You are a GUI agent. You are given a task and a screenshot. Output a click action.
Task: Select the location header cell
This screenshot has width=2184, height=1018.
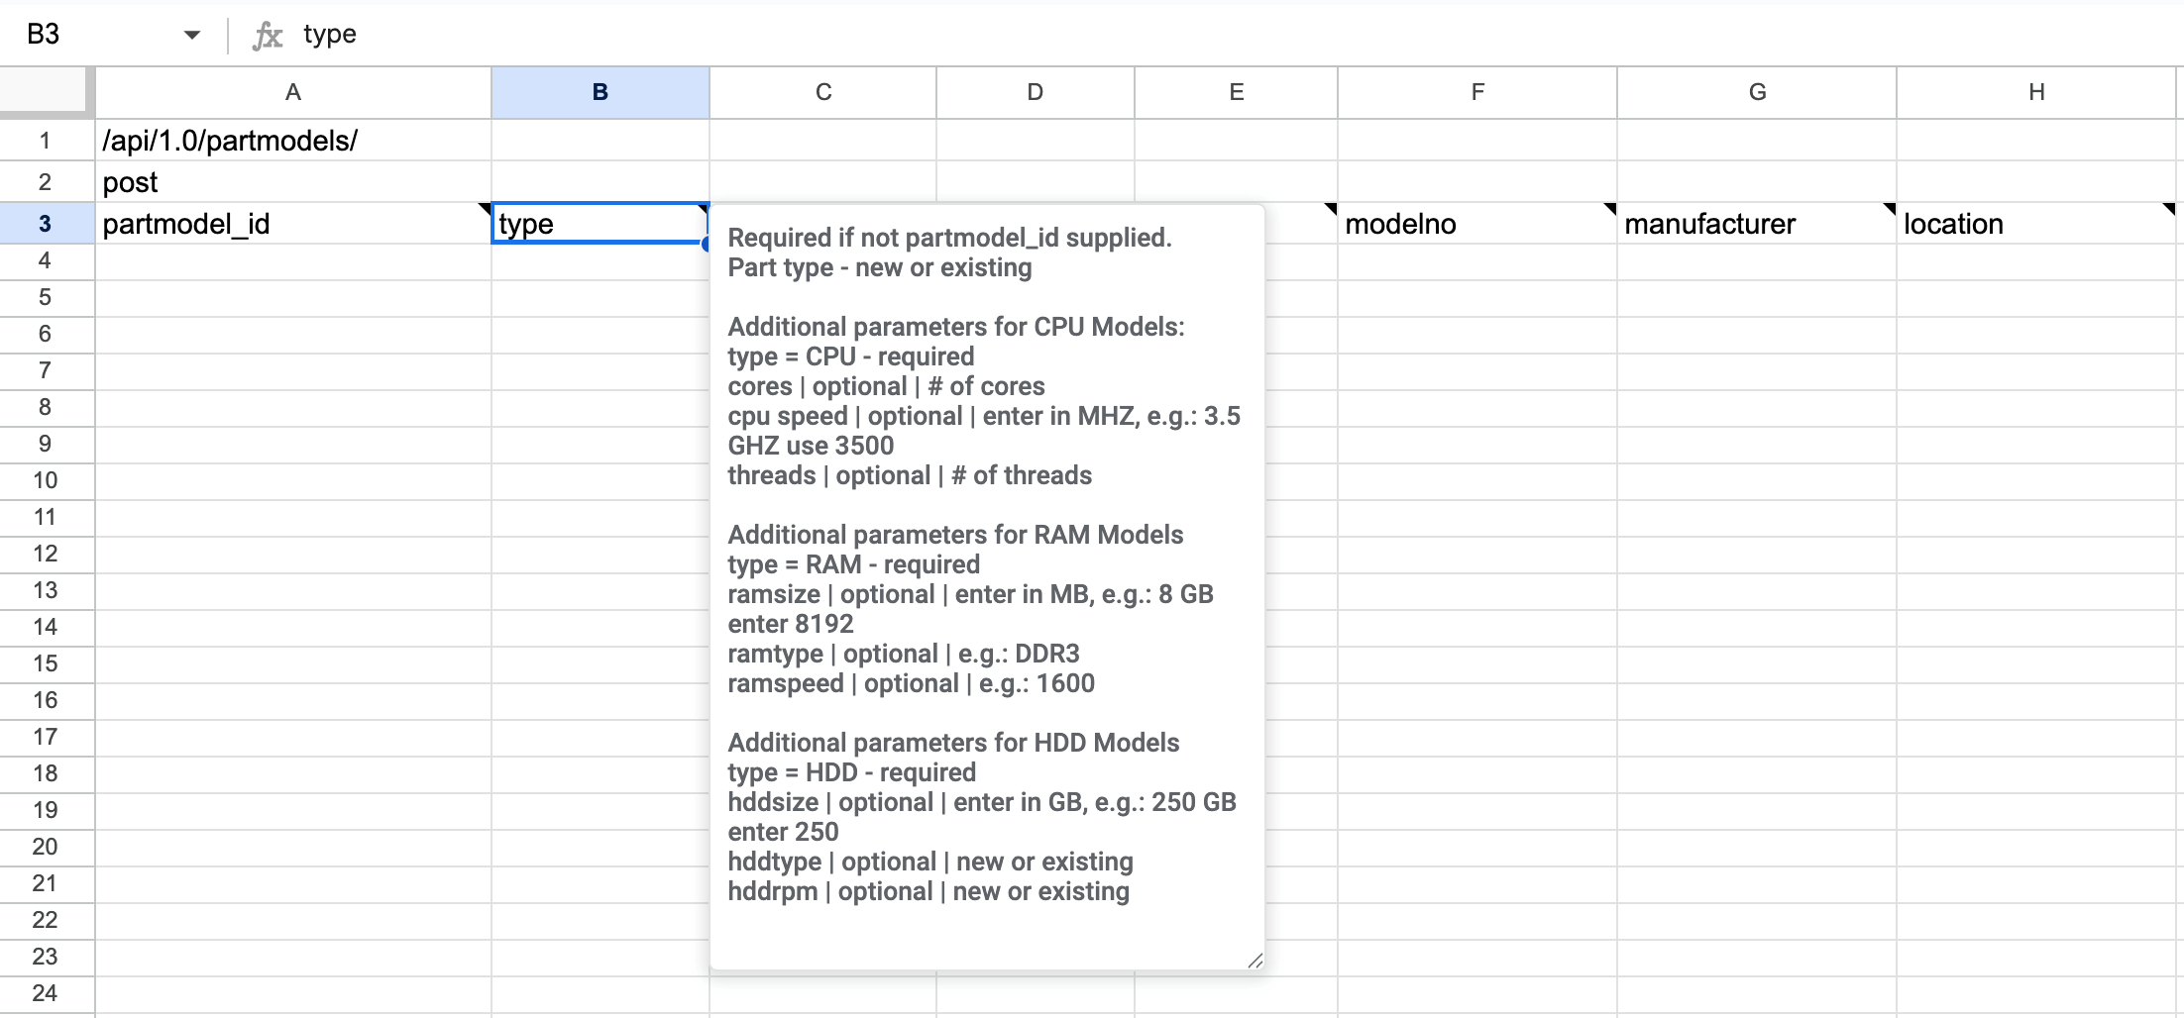[2037, 224]
